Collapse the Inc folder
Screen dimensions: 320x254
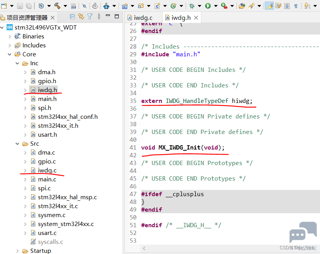[17, 63]
